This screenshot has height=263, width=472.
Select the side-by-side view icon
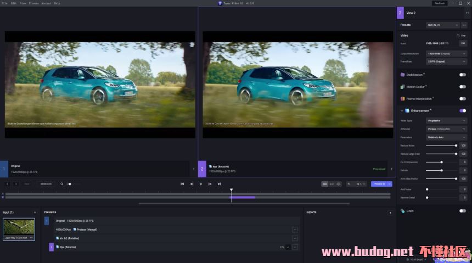(x=324, y=184)
